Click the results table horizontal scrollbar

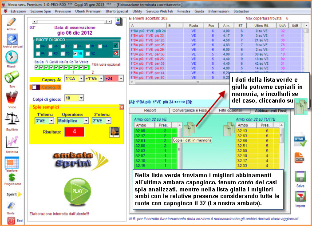(x=179, y=82)
